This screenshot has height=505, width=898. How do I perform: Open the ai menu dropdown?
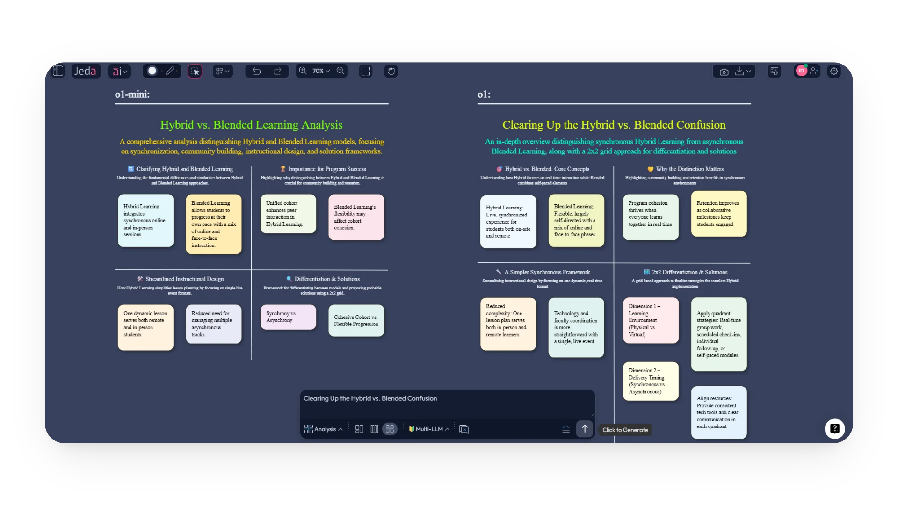(x=120, y=71)
